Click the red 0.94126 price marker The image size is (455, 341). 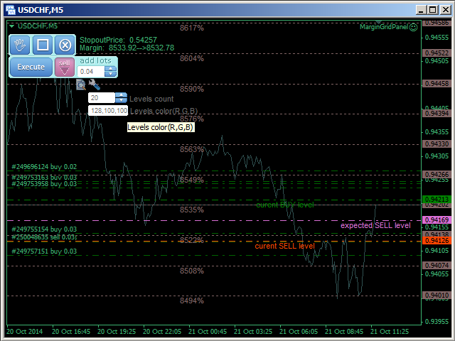tap(435, 242)
